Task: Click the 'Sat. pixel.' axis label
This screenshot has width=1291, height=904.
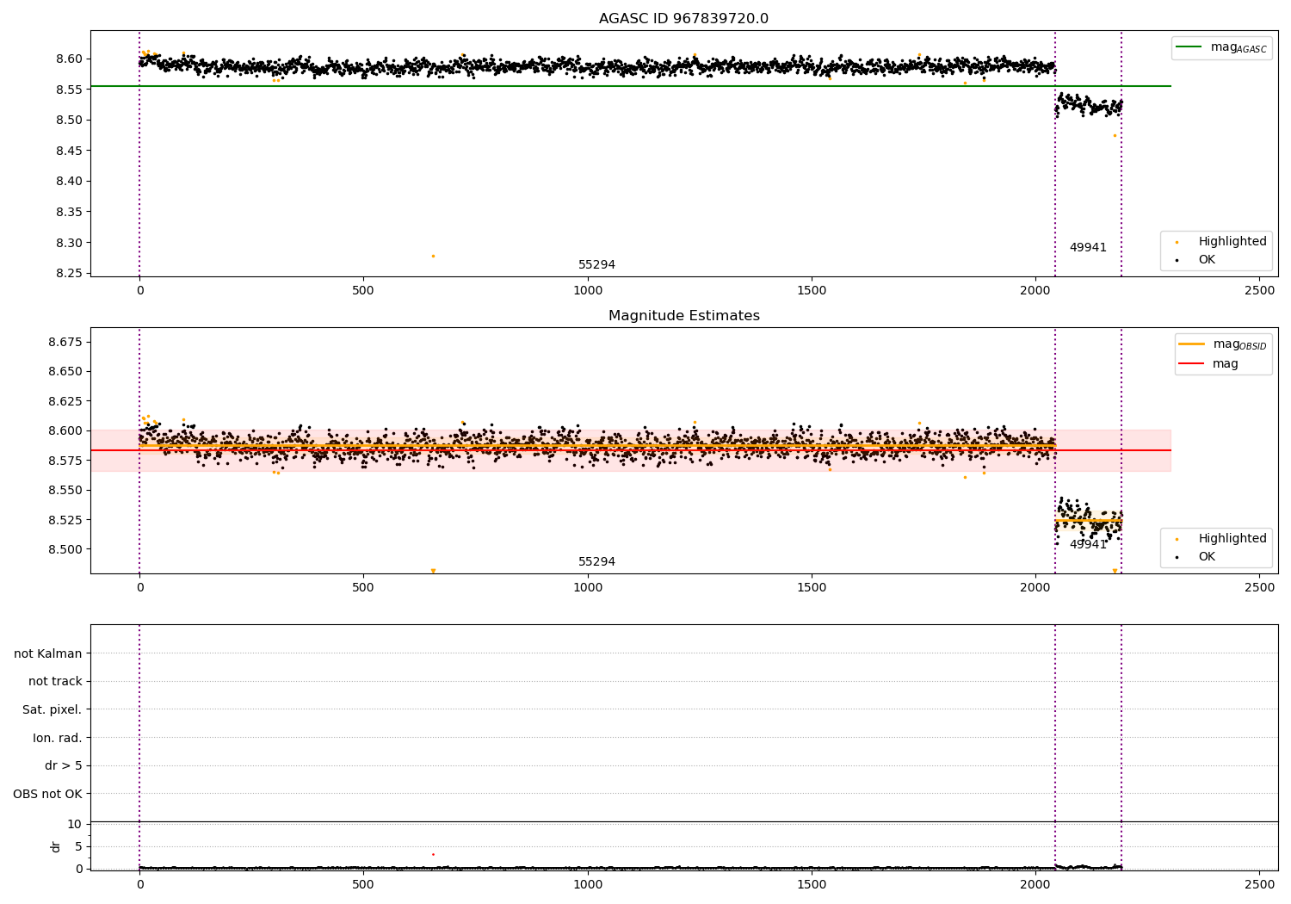Action: pos(53,709)
